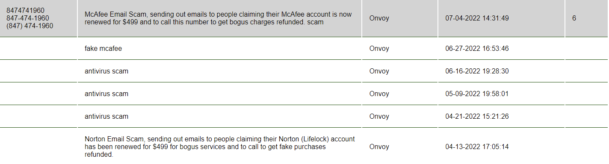Screen dimensions: 609x164
Task: Open the McAfee Email Scam comment
Action: (x=218, y=18)
